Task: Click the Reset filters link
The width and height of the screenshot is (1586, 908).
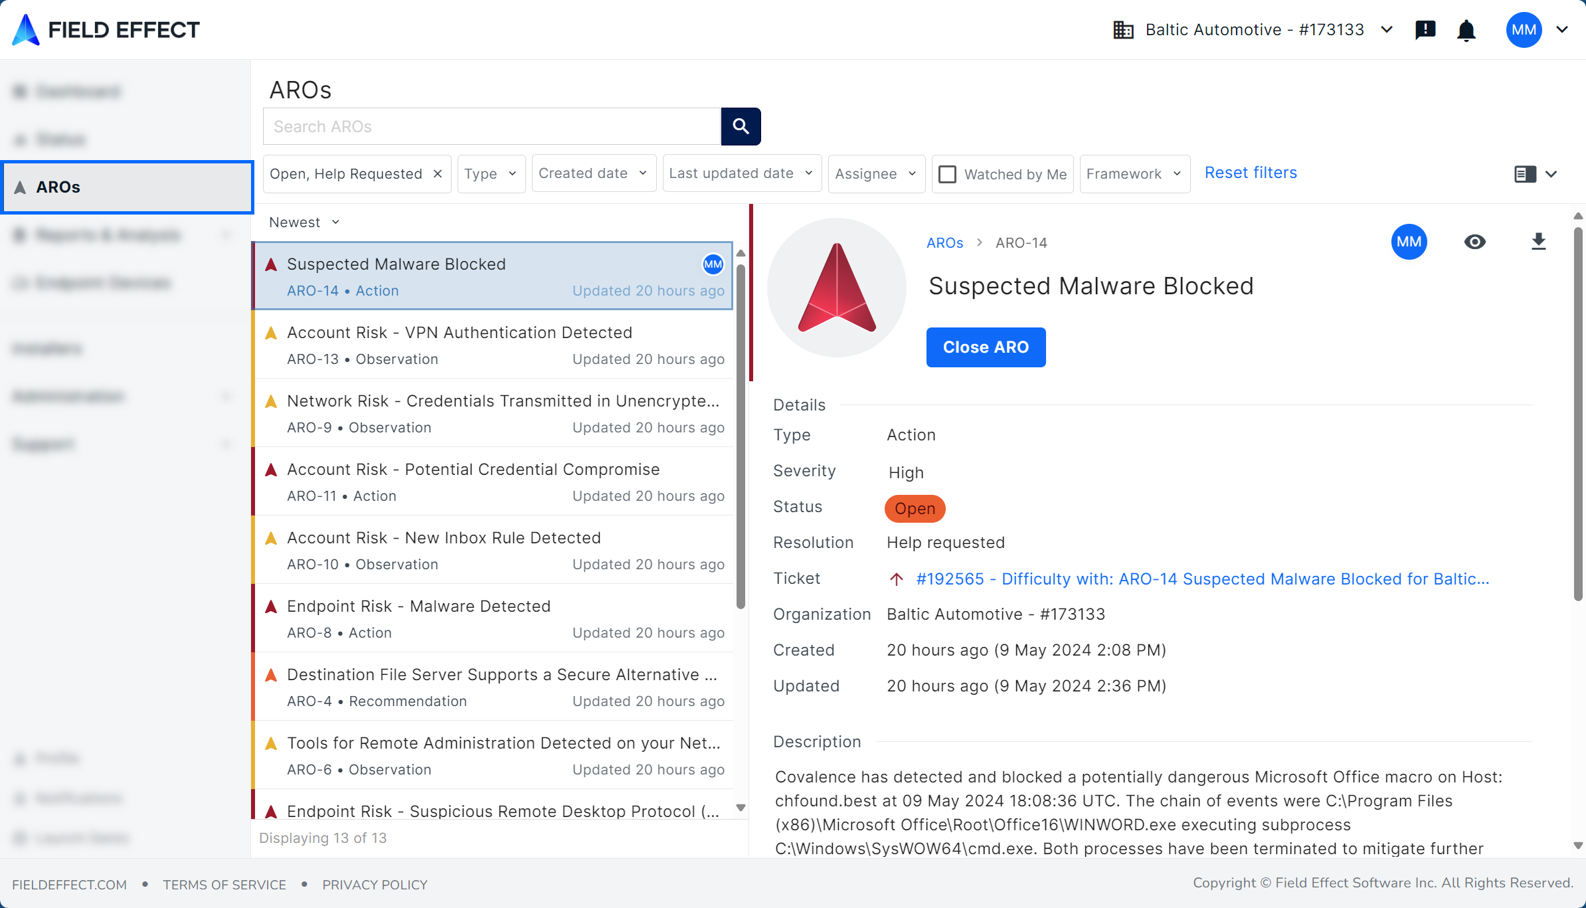Action: [x=1251, y=173]
